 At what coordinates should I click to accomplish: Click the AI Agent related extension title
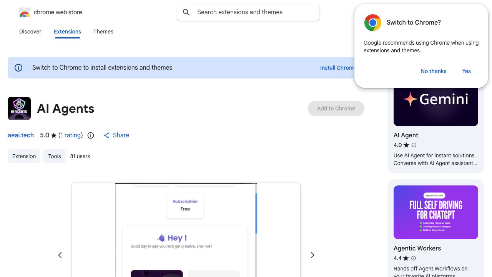click(406, 135)
